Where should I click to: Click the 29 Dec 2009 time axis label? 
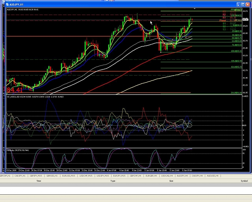tap(11, 170)
